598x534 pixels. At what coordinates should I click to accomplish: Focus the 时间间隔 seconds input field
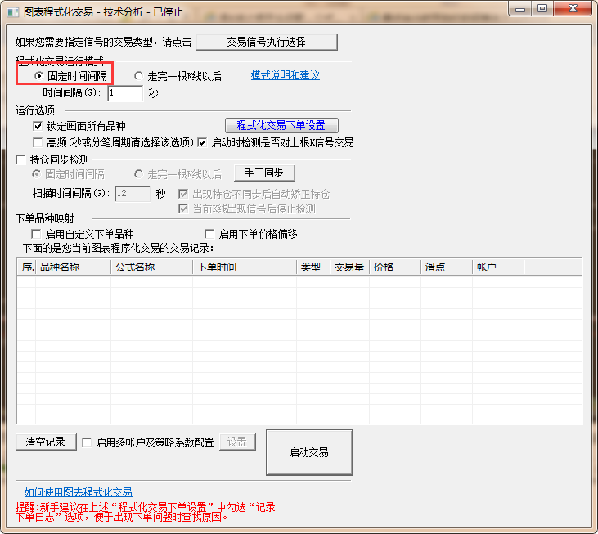[125, 93]
